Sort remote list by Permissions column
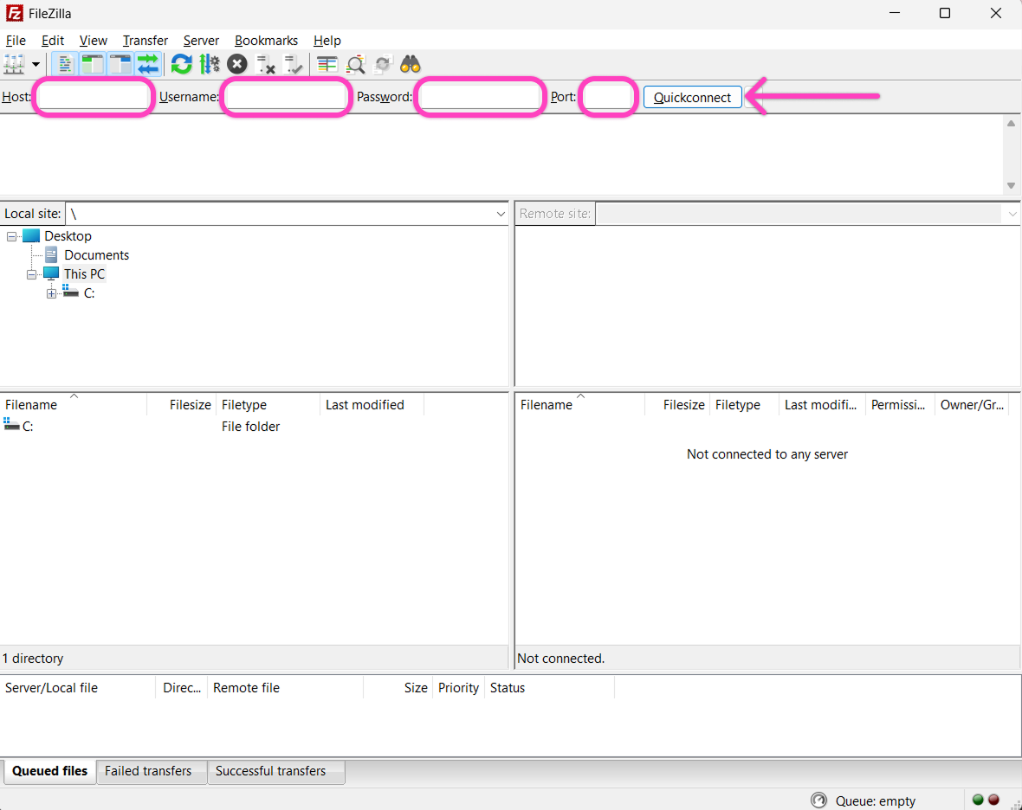The height and width of the screenshot is (810, 1022). click(900, 404)
